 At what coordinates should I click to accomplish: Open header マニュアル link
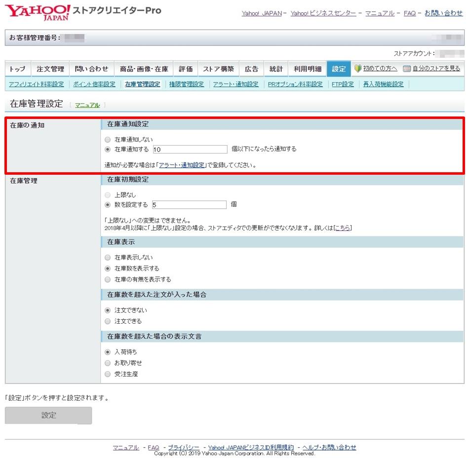pyautogui.click(x=380, y=13)
